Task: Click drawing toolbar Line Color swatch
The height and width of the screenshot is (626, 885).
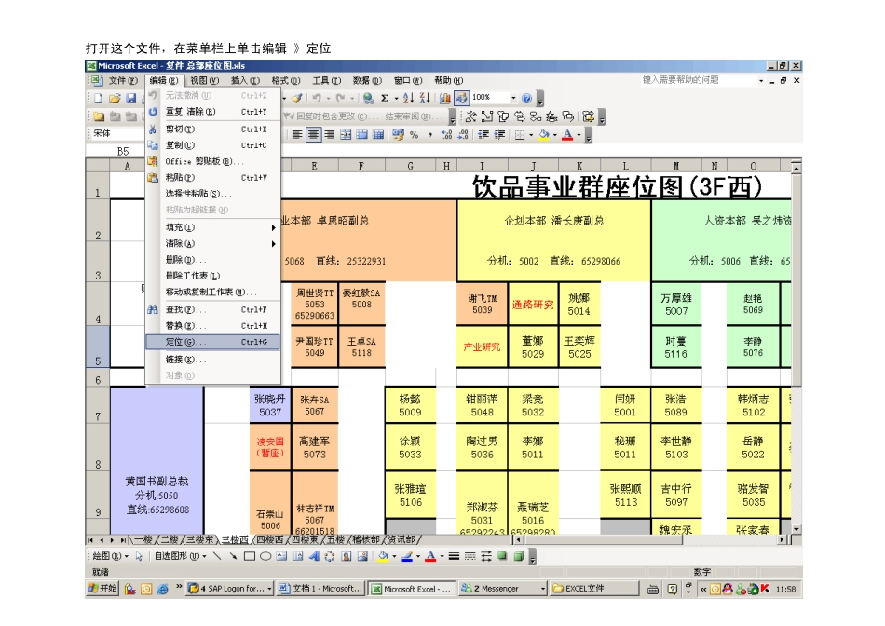Action: 406,556
